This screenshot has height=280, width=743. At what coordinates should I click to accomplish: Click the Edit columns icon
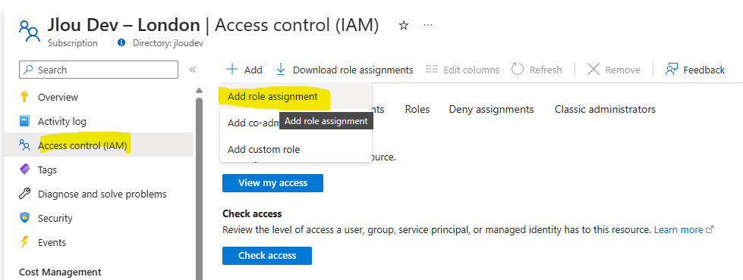point(432,70)
